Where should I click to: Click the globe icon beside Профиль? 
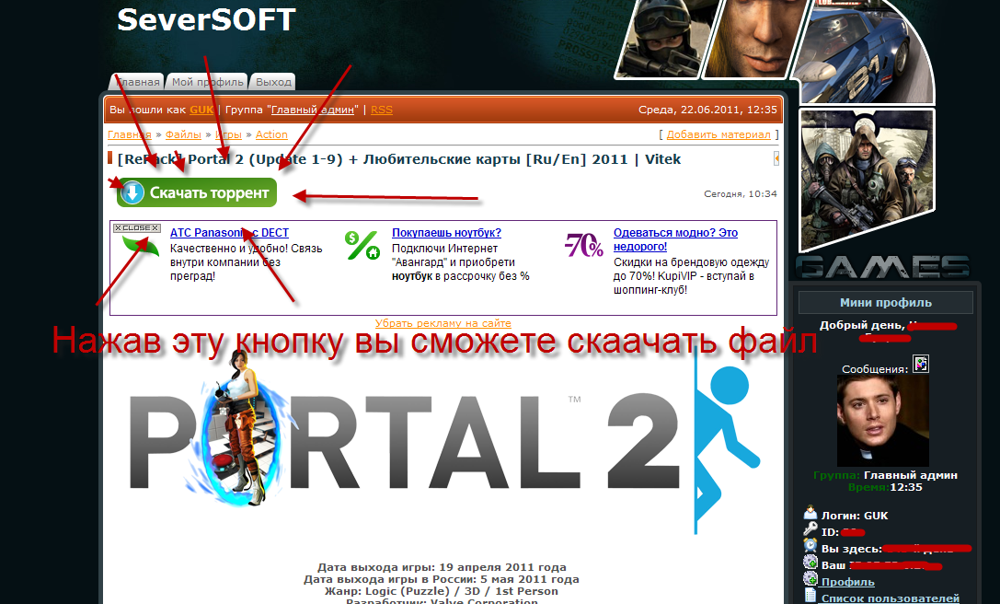810,579
